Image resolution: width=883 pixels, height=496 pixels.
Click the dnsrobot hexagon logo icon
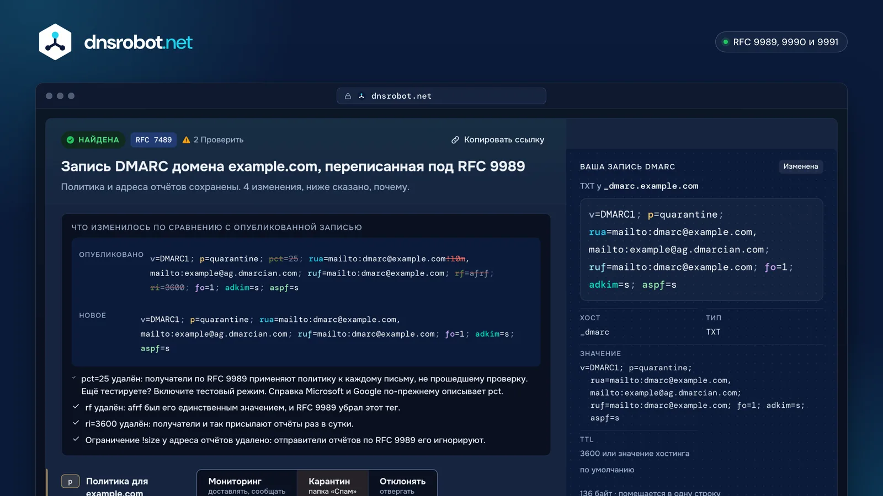pos(55,42)
